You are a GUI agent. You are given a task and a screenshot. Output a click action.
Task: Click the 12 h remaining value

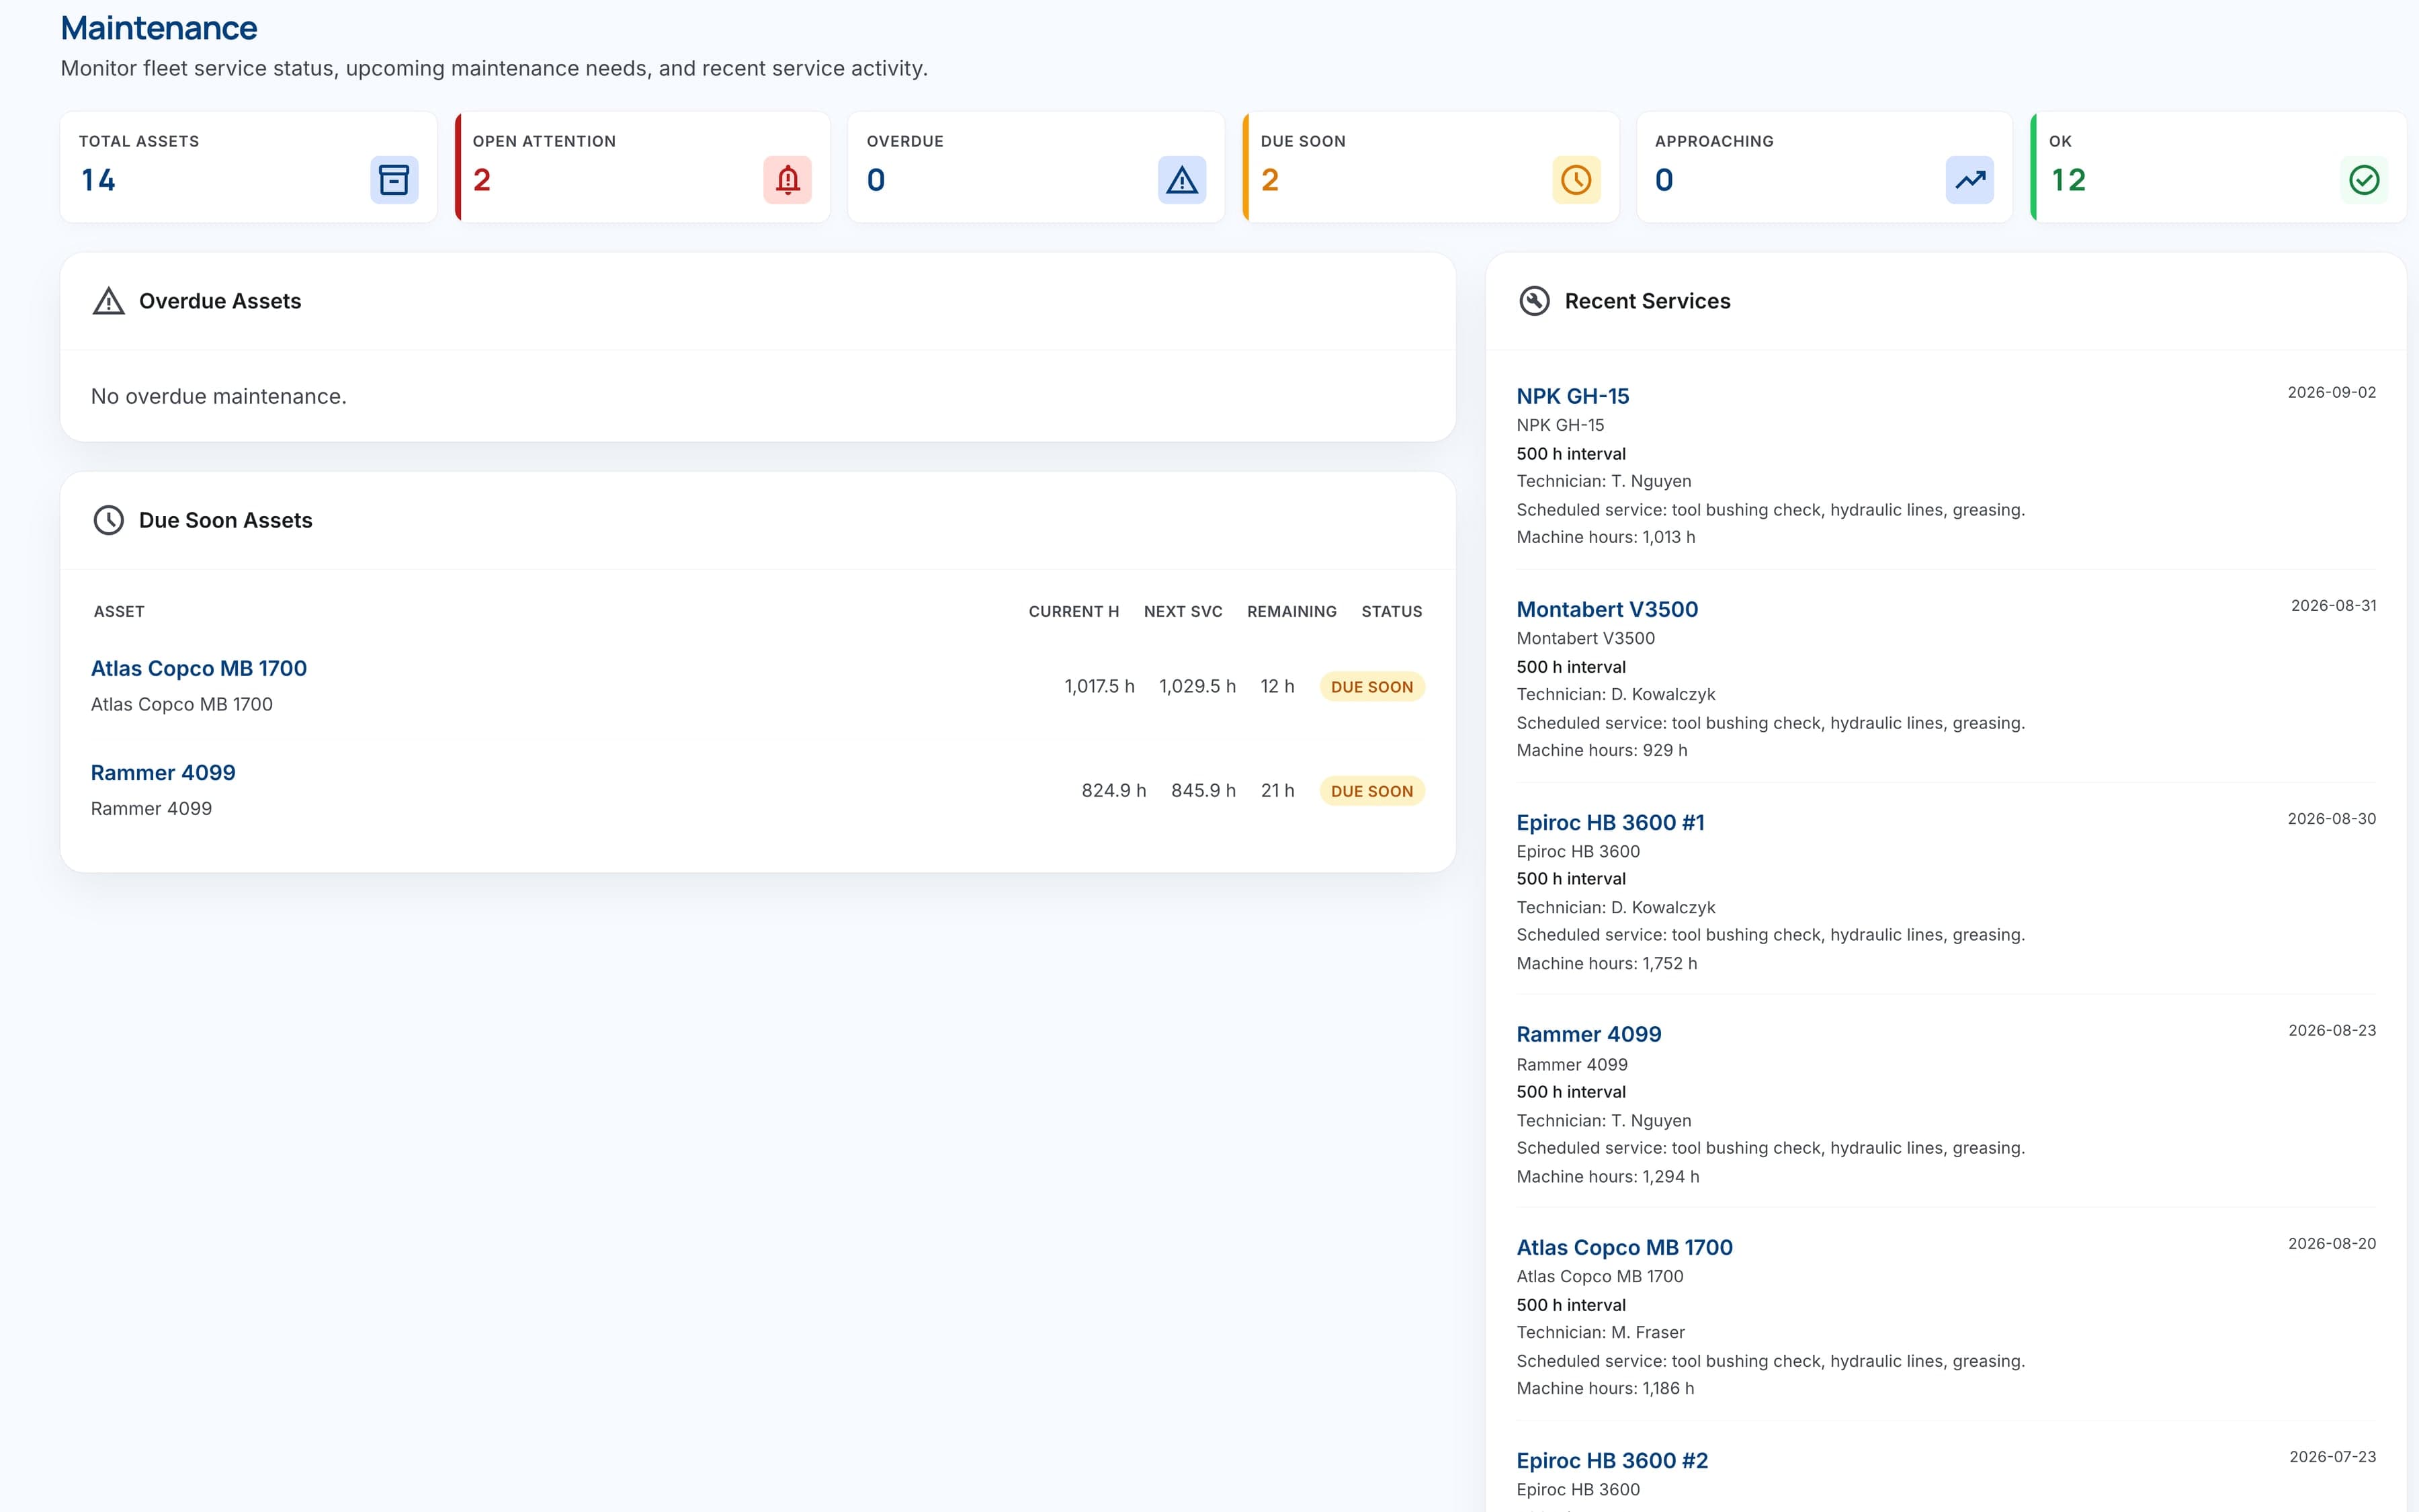[x=1277, y=686]
